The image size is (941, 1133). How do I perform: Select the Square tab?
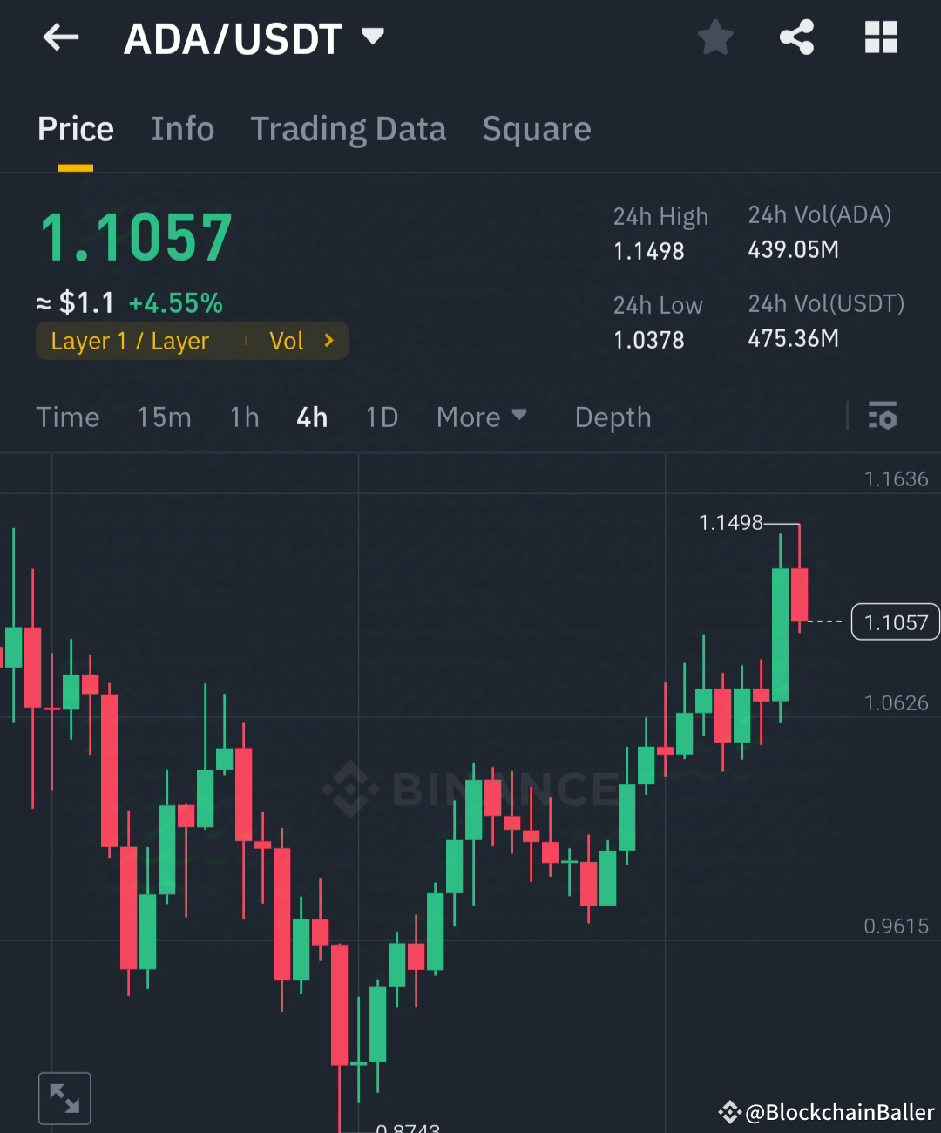537,129
